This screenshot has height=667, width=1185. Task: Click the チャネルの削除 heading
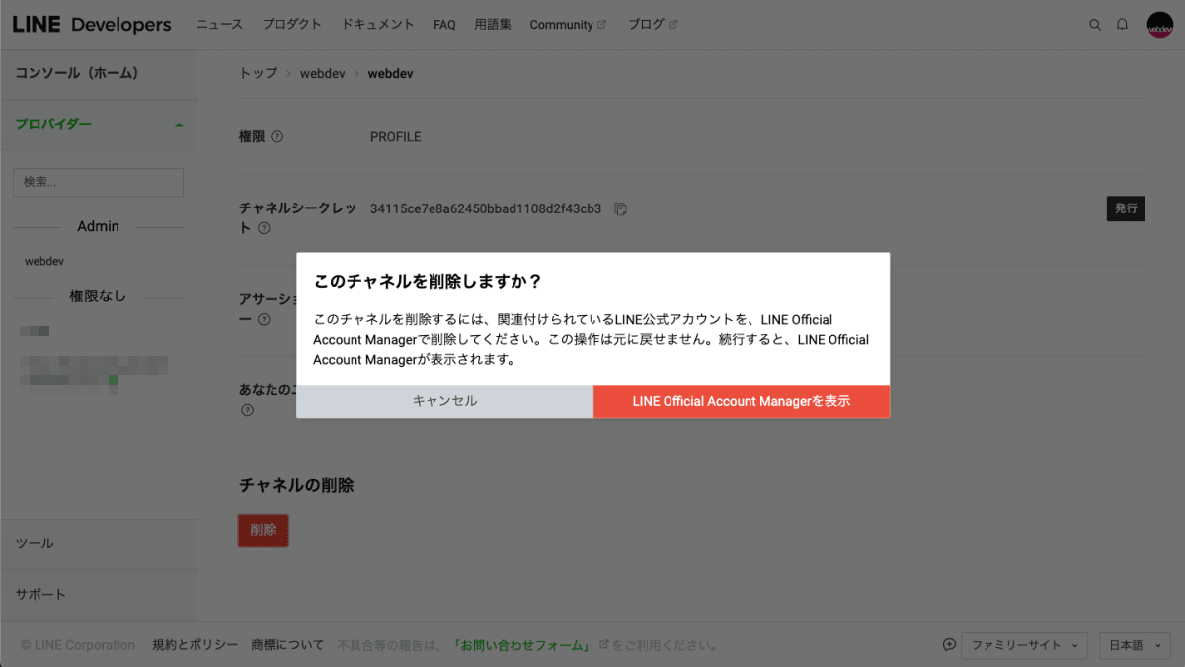(296, 485)
